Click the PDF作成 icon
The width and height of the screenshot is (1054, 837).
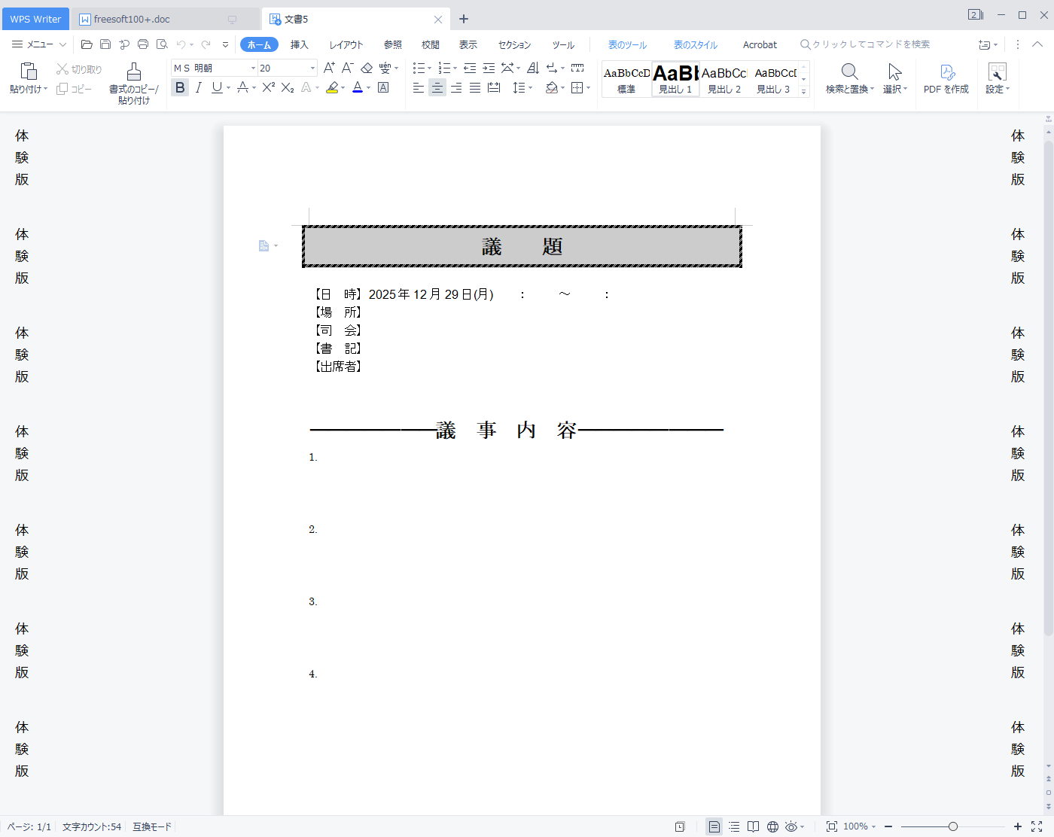coord(946,72)
